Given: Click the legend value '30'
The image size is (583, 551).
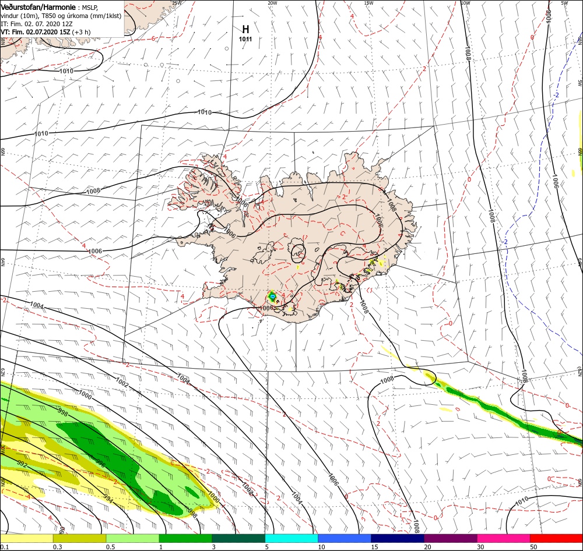Looking at the screenshot, I should [x=480, y=547].
